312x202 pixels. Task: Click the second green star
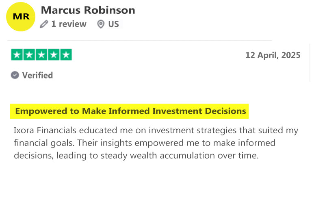[x=29, y=54]
